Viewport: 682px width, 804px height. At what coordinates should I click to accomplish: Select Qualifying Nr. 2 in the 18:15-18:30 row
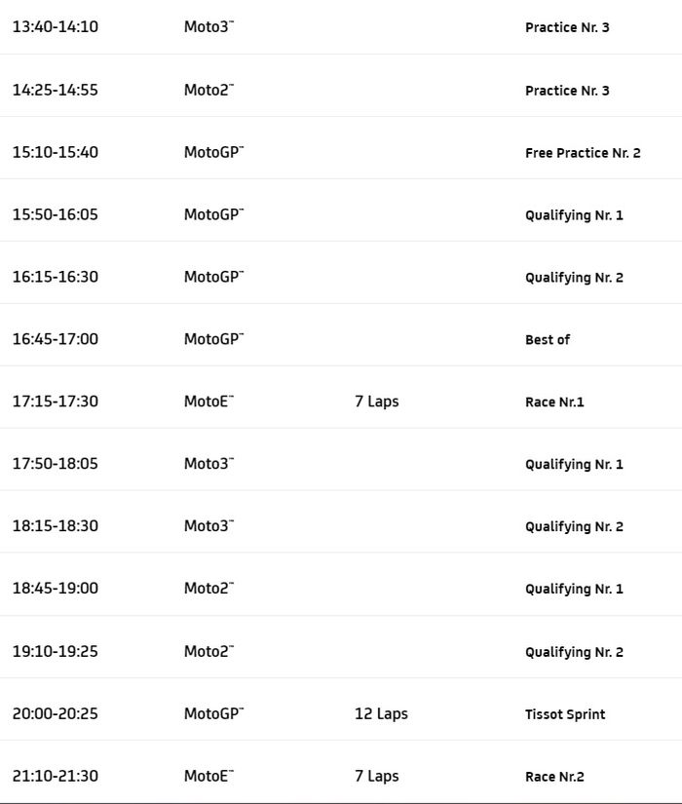[574, 527]
